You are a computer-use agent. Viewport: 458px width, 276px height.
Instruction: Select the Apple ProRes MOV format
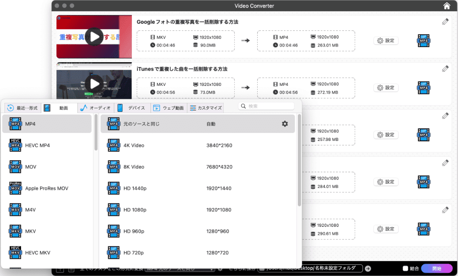[47, 188]
